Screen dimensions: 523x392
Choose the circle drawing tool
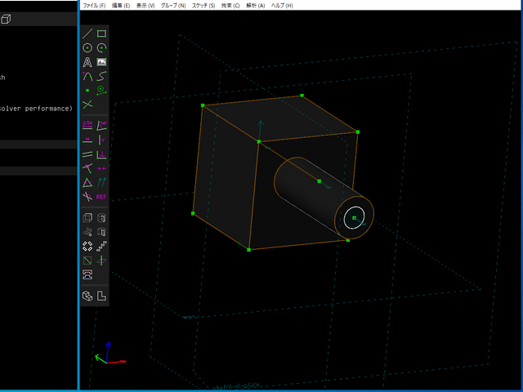click(87, 48)
